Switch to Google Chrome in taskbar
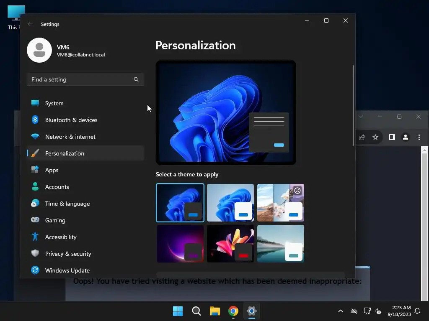 coord(233,311)
